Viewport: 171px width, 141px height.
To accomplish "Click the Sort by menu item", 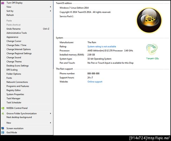I will click(x=10, y=11).
